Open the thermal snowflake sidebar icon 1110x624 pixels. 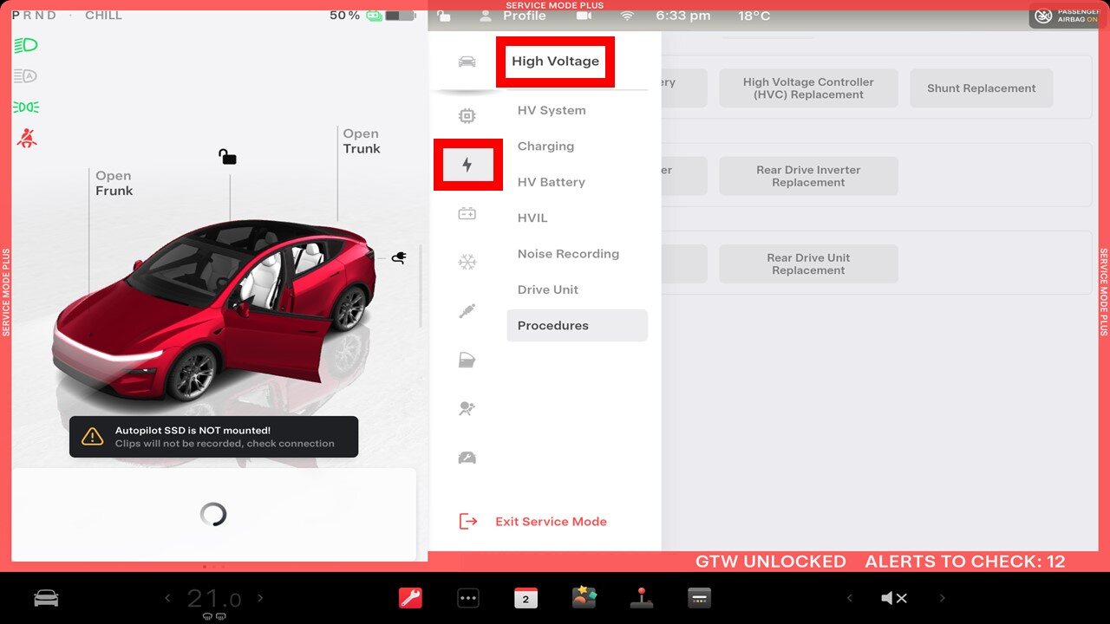point(467,262)
